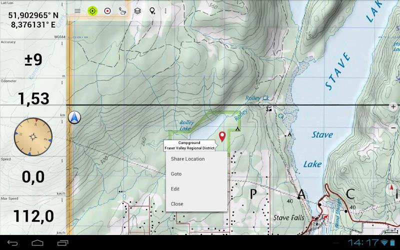Open the routes tool icon
This screenshot has width=400, height=250.
point(122,10)
